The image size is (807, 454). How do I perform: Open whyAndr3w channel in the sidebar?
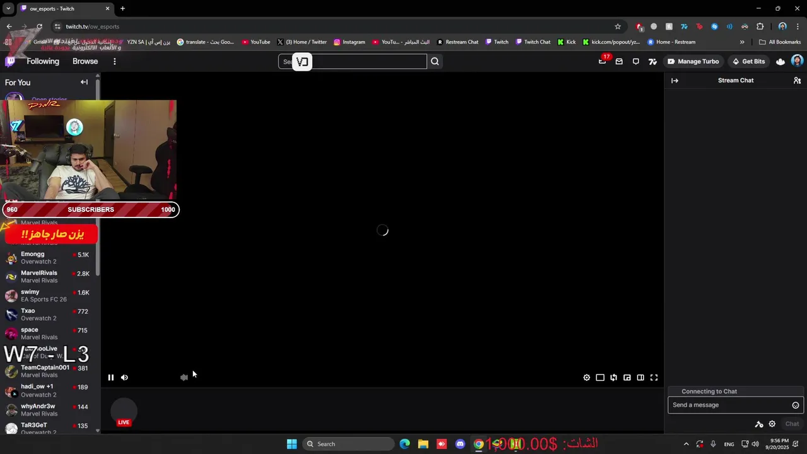click(47, 410)
